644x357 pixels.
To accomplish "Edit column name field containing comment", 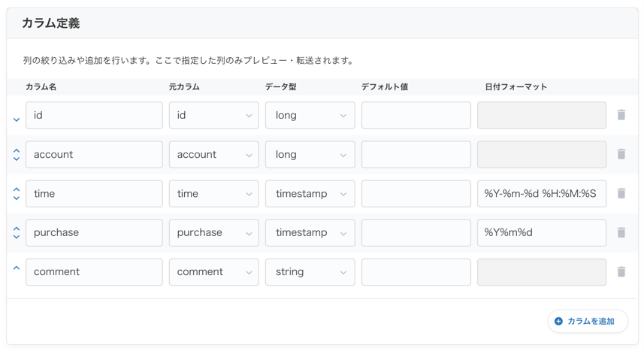I will (x=94, y=272).
